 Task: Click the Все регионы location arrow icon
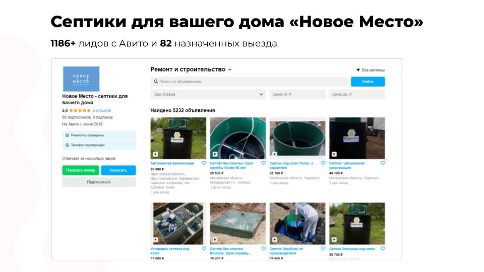pyautogui.click(x=358, y=70)
